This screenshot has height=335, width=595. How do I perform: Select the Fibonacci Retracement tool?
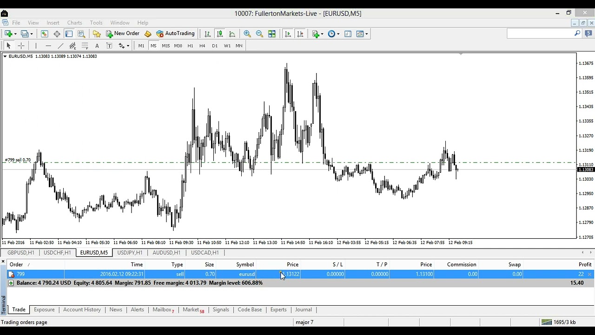click(85, 46)
